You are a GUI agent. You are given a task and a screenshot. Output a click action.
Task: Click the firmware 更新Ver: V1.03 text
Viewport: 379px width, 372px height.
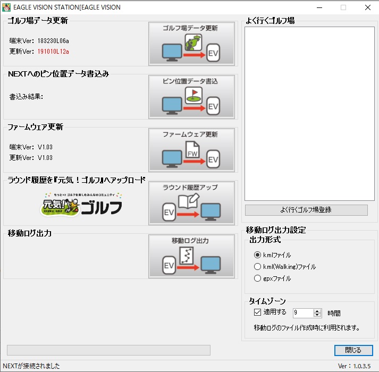31,158
